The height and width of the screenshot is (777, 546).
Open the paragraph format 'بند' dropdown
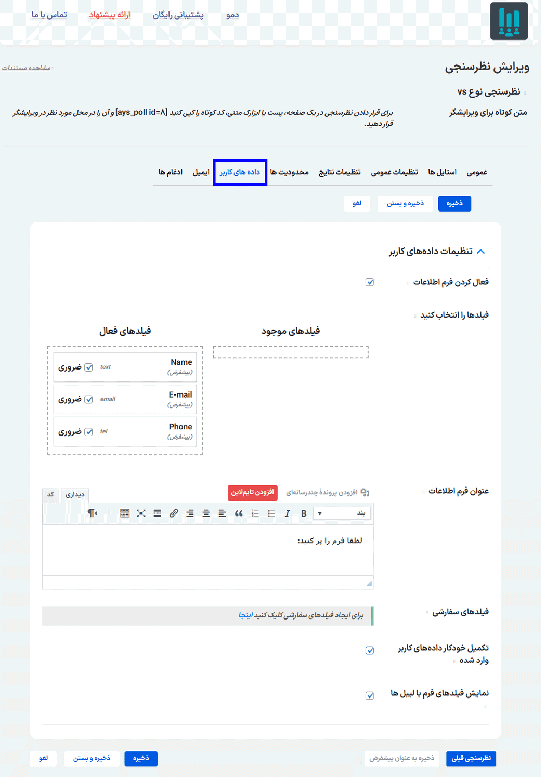342,513
